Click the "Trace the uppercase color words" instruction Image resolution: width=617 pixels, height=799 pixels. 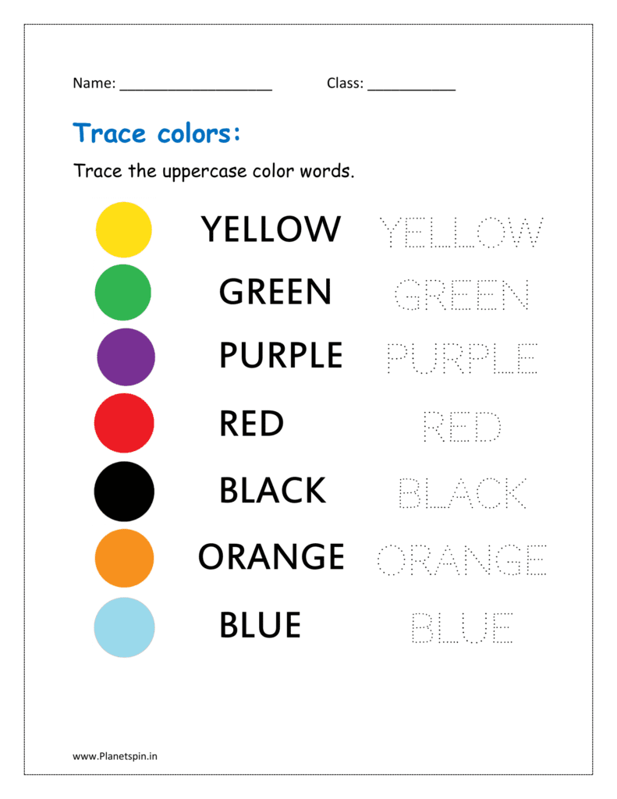point(214,171)
